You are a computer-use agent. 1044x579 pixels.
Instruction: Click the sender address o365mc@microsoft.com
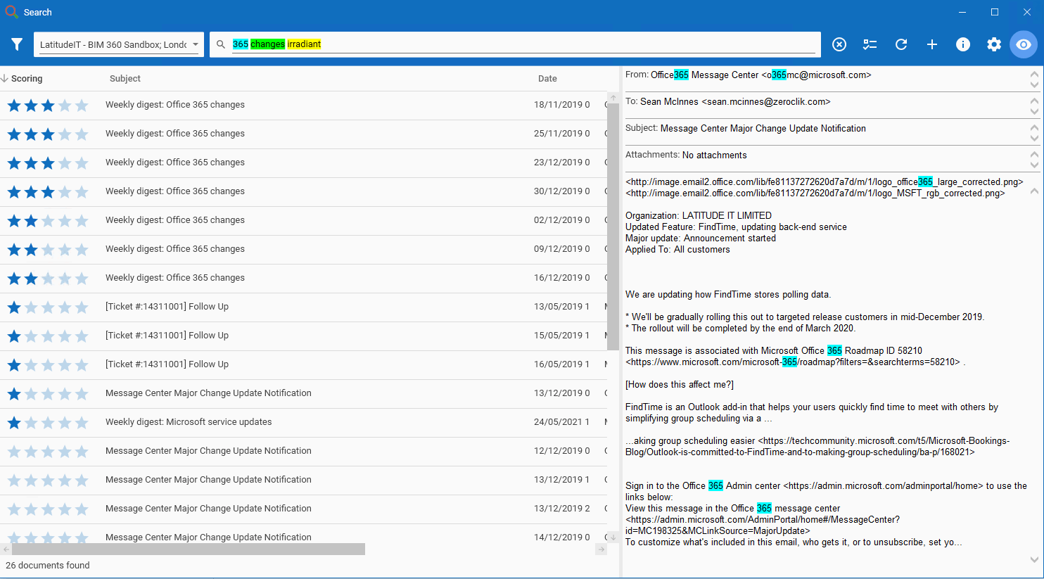pos(816,75)
